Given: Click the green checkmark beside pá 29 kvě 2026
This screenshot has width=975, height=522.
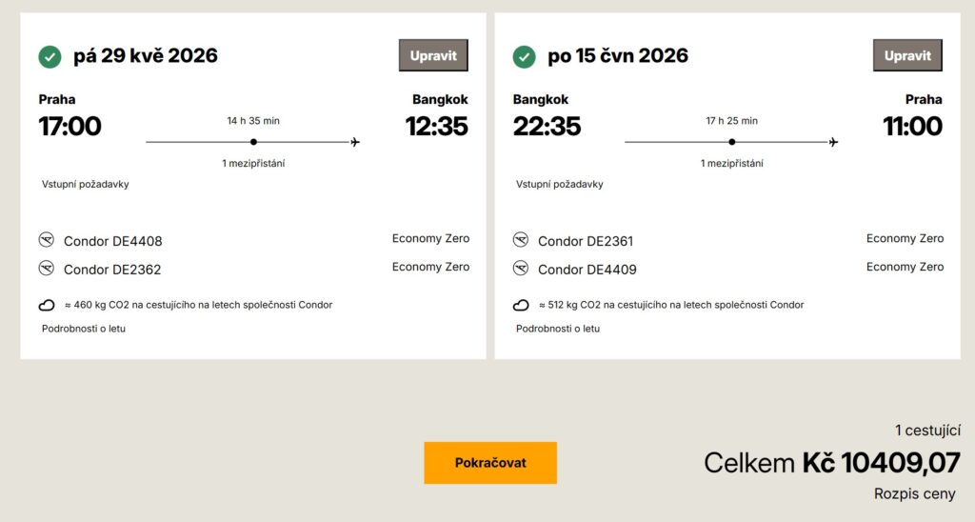Looking at the screenshot, I should tap(50, 57).
